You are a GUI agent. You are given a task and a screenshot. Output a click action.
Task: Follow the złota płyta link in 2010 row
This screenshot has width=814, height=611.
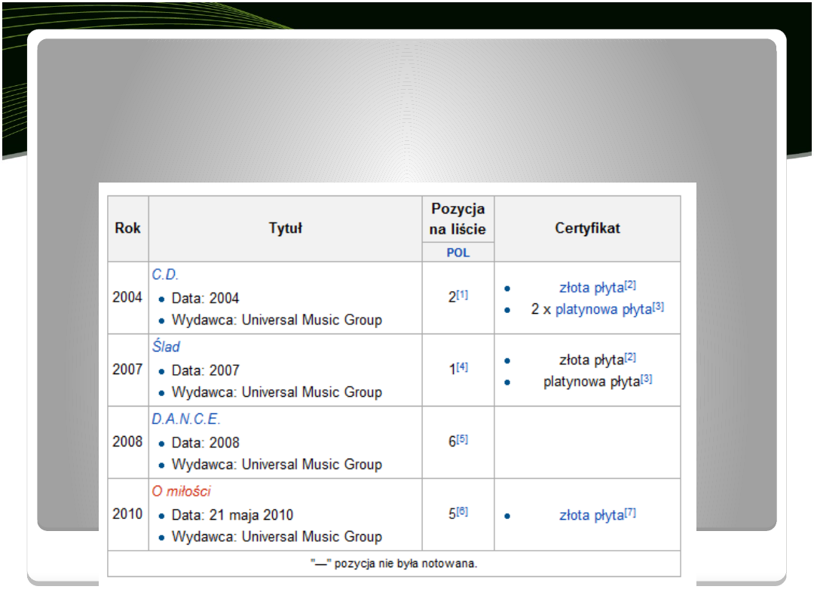591,515
